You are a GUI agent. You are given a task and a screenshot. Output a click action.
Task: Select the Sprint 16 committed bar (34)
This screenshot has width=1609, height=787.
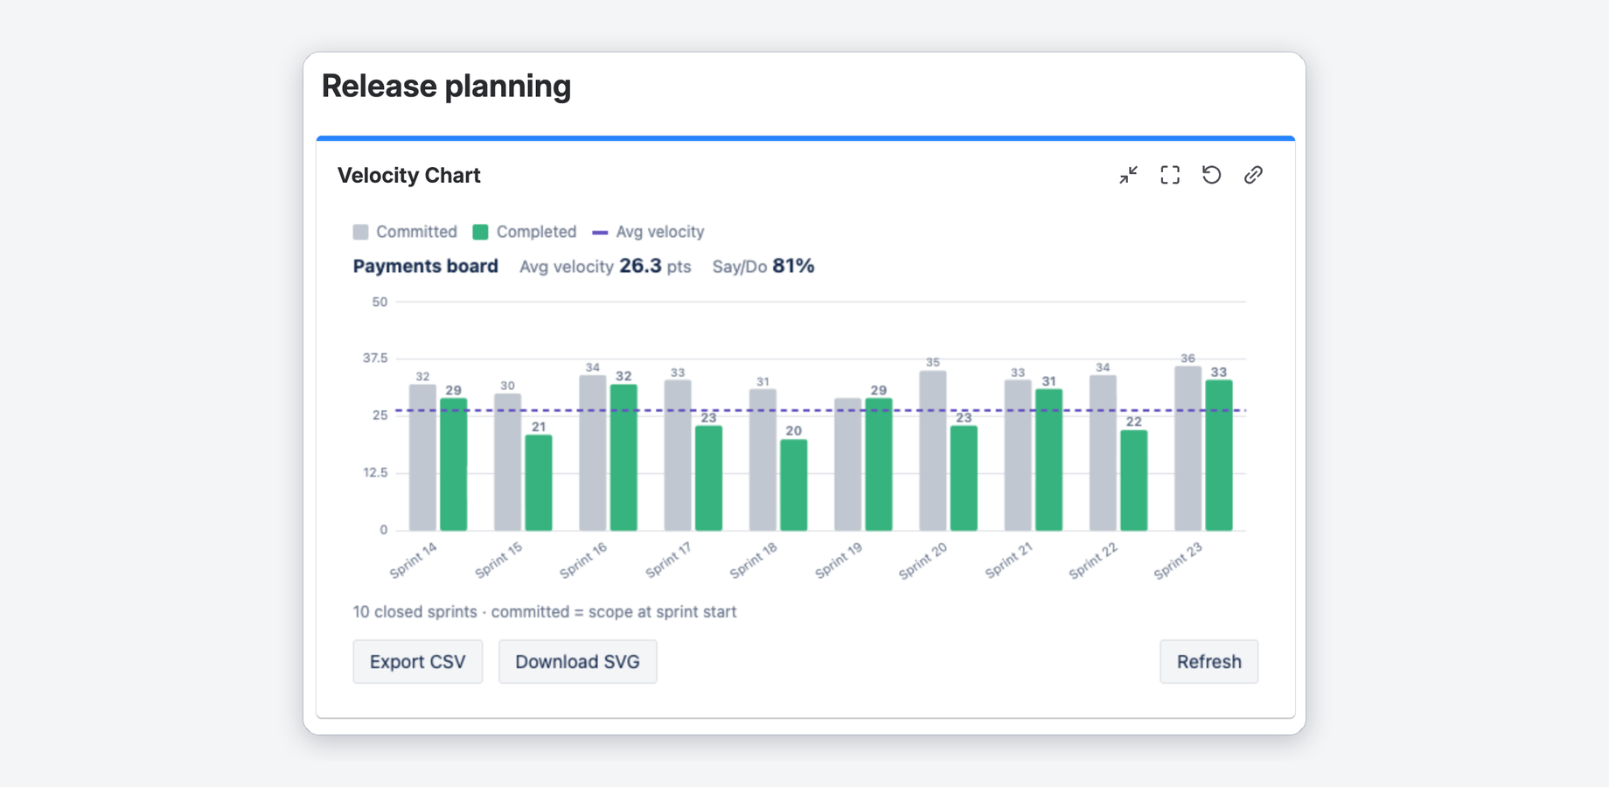[593, 453]
